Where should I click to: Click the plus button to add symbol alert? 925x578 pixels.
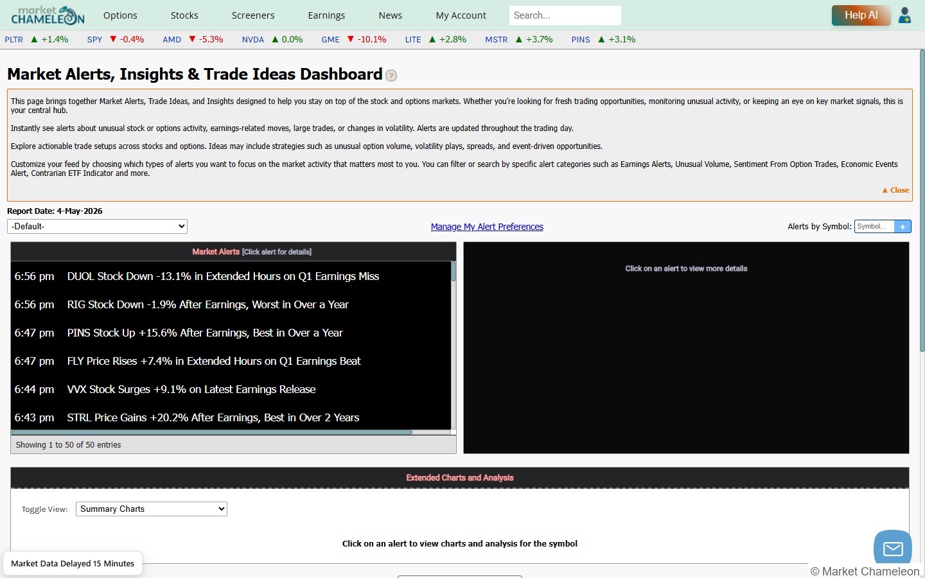(x=903, y=226)
